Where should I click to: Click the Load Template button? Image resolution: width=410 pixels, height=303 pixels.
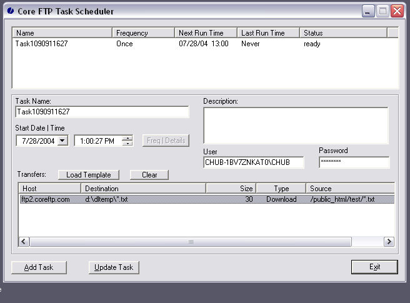(89, 175)
